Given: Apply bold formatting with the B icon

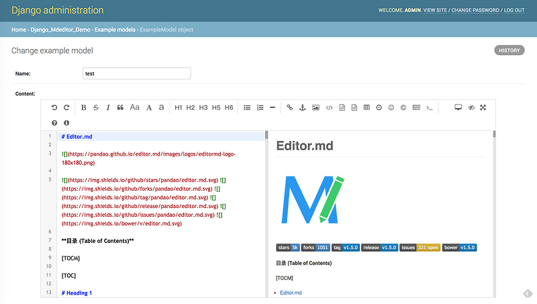Looking at the screenshot, I should [83, 107].
